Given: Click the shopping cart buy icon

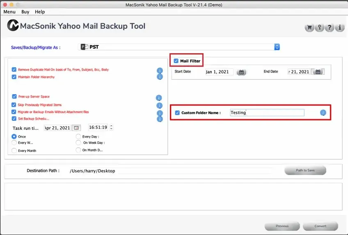Looking at the screenshot, I should 309,28.
